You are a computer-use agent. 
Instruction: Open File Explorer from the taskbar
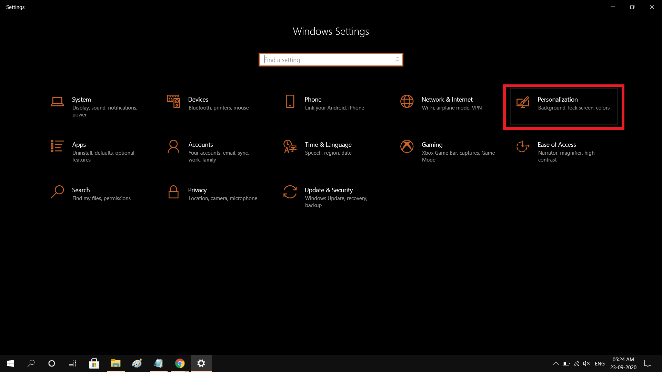116,363
